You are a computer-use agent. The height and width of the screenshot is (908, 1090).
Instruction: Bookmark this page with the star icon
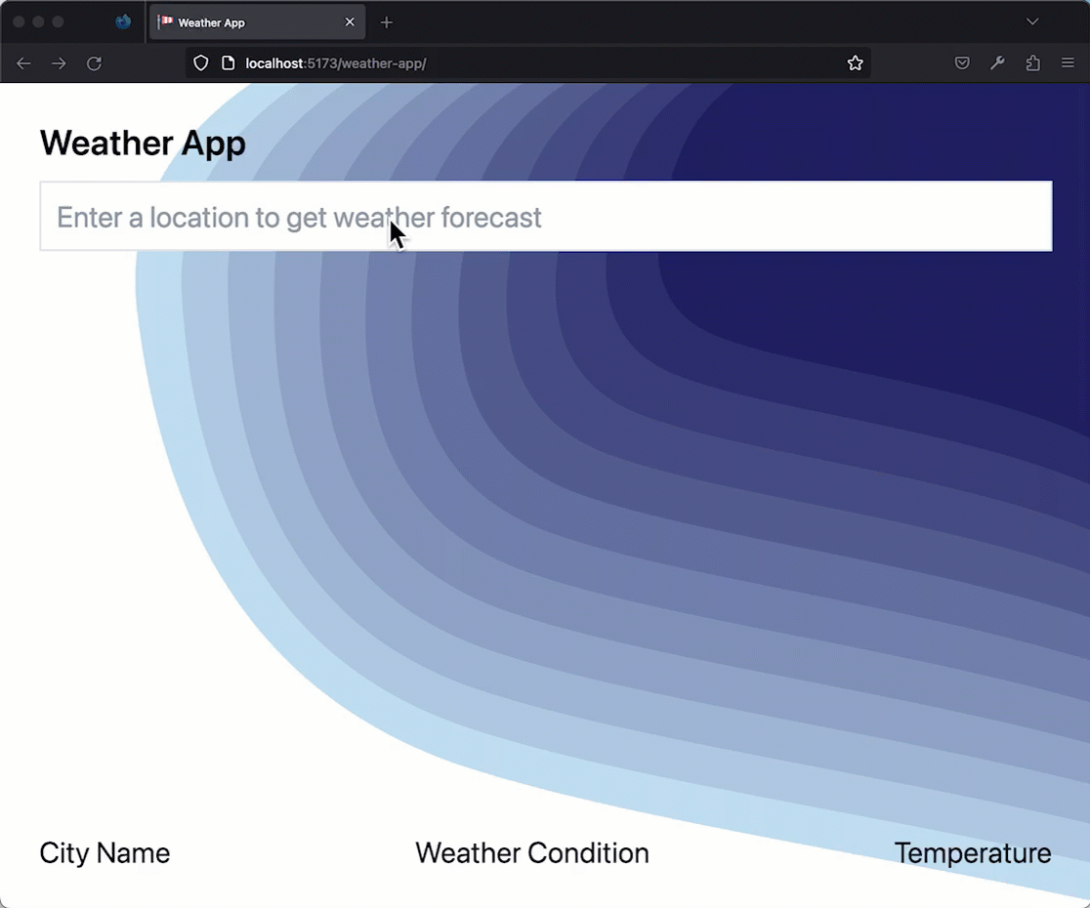[x=855, y=63]
